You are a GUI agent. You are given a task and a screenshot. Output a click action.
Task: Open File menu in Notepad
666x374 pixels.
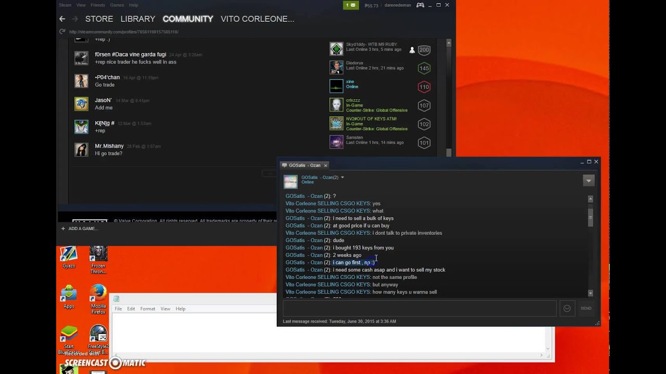tap(118, 309)
